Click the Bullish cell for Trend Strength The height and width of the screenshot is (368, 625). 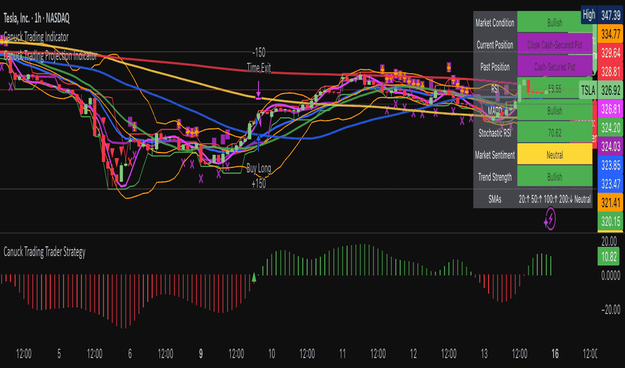tap(555, 177)
